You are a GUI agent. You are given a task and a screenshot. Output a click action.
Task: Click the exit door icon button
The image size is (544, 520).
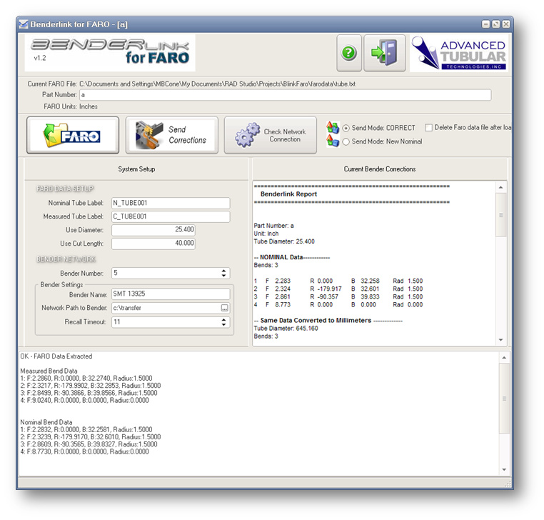[x=384, y=54]
